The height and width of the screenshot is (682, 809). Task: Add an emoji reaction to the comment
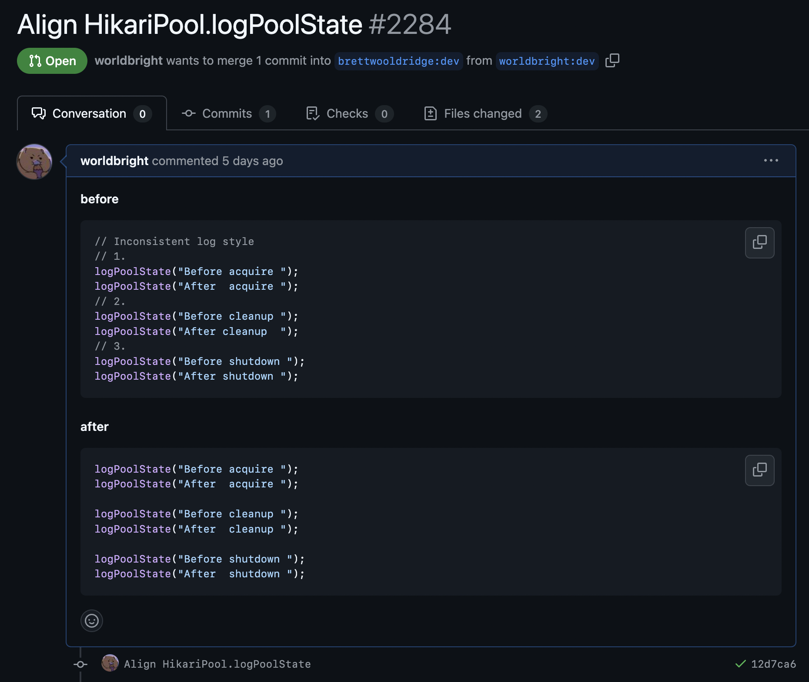tap(92, 620)
